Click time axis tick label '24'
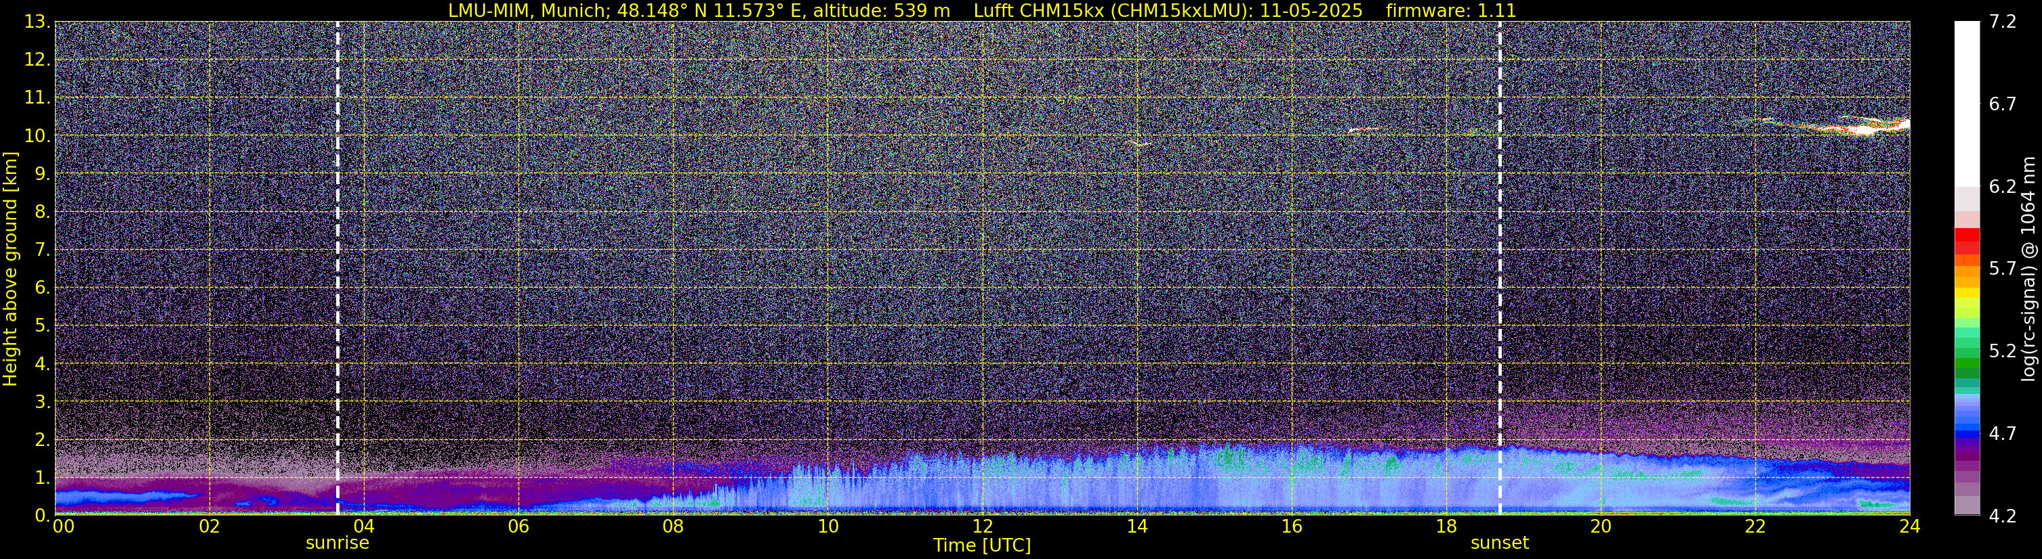 pos(1910,527)
